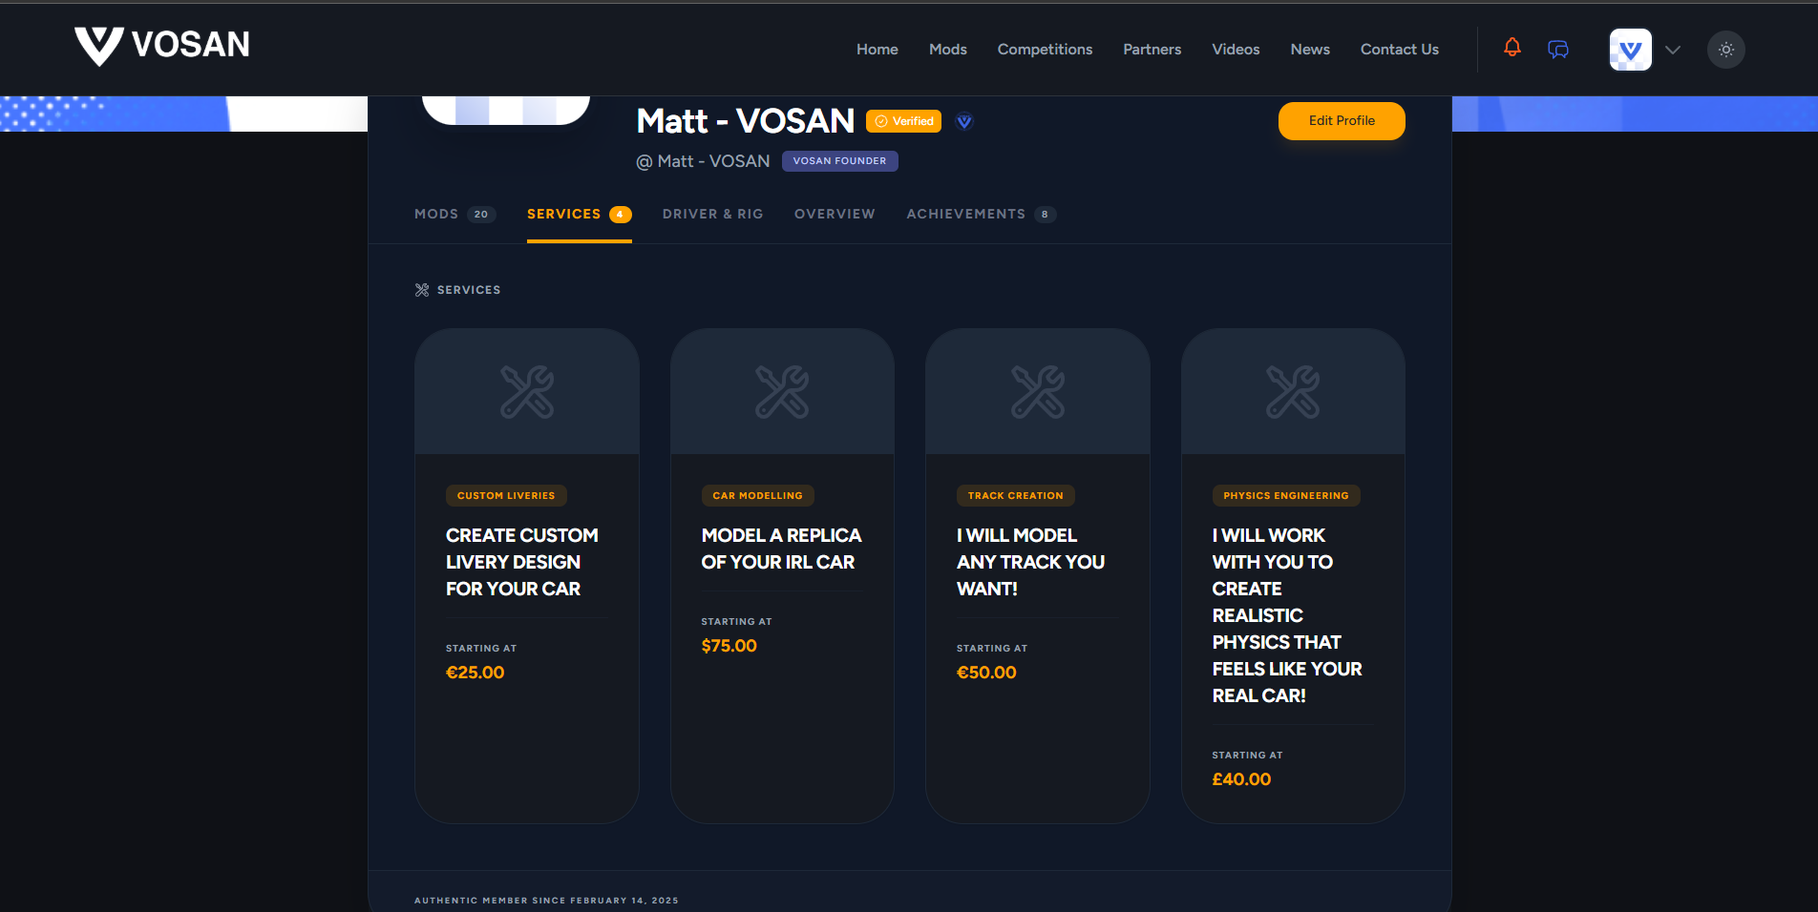Image resolution: width=1818 pixels, height=912 pixels.
Task: Click the Track Creation card tools icon
Action: (1038, 392)
